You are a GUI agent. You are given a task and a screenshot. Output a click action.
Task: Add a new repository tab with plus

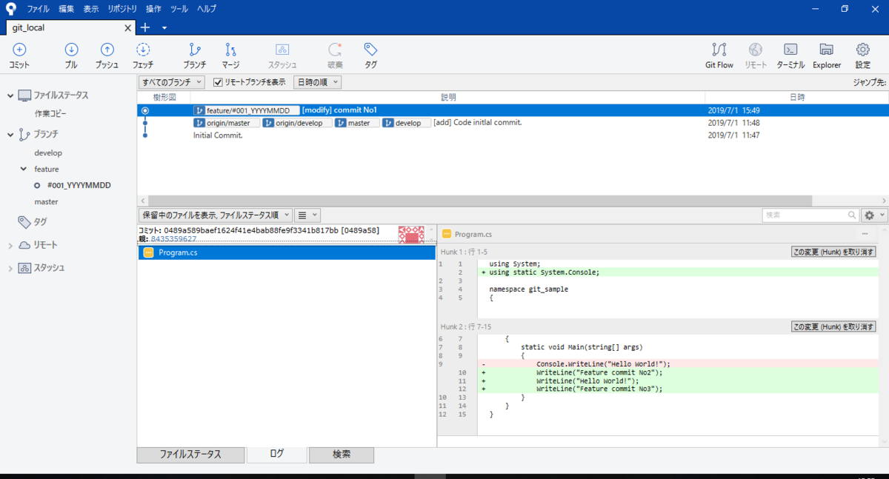pyautogui.click(x=145, y=27)
